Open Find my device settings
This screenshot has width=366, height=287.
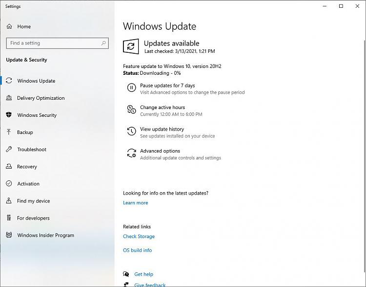(33, 200)
